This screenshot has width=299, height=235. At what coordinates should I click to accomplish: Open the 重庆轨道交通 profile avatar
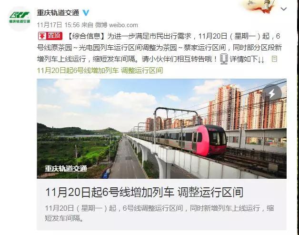(20, 19)
